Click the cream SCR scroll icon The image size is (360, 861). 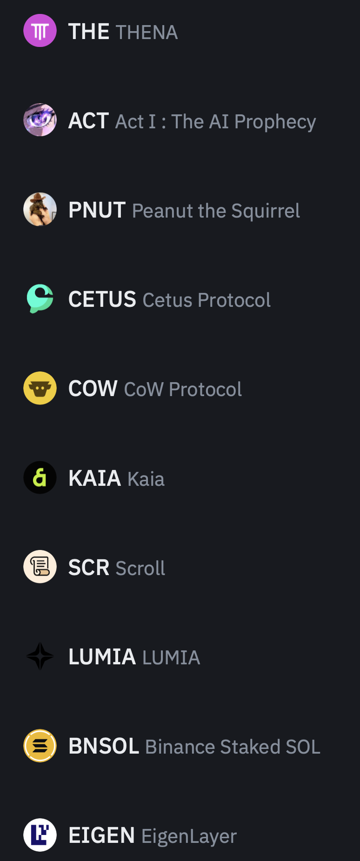tap(40, 567)
